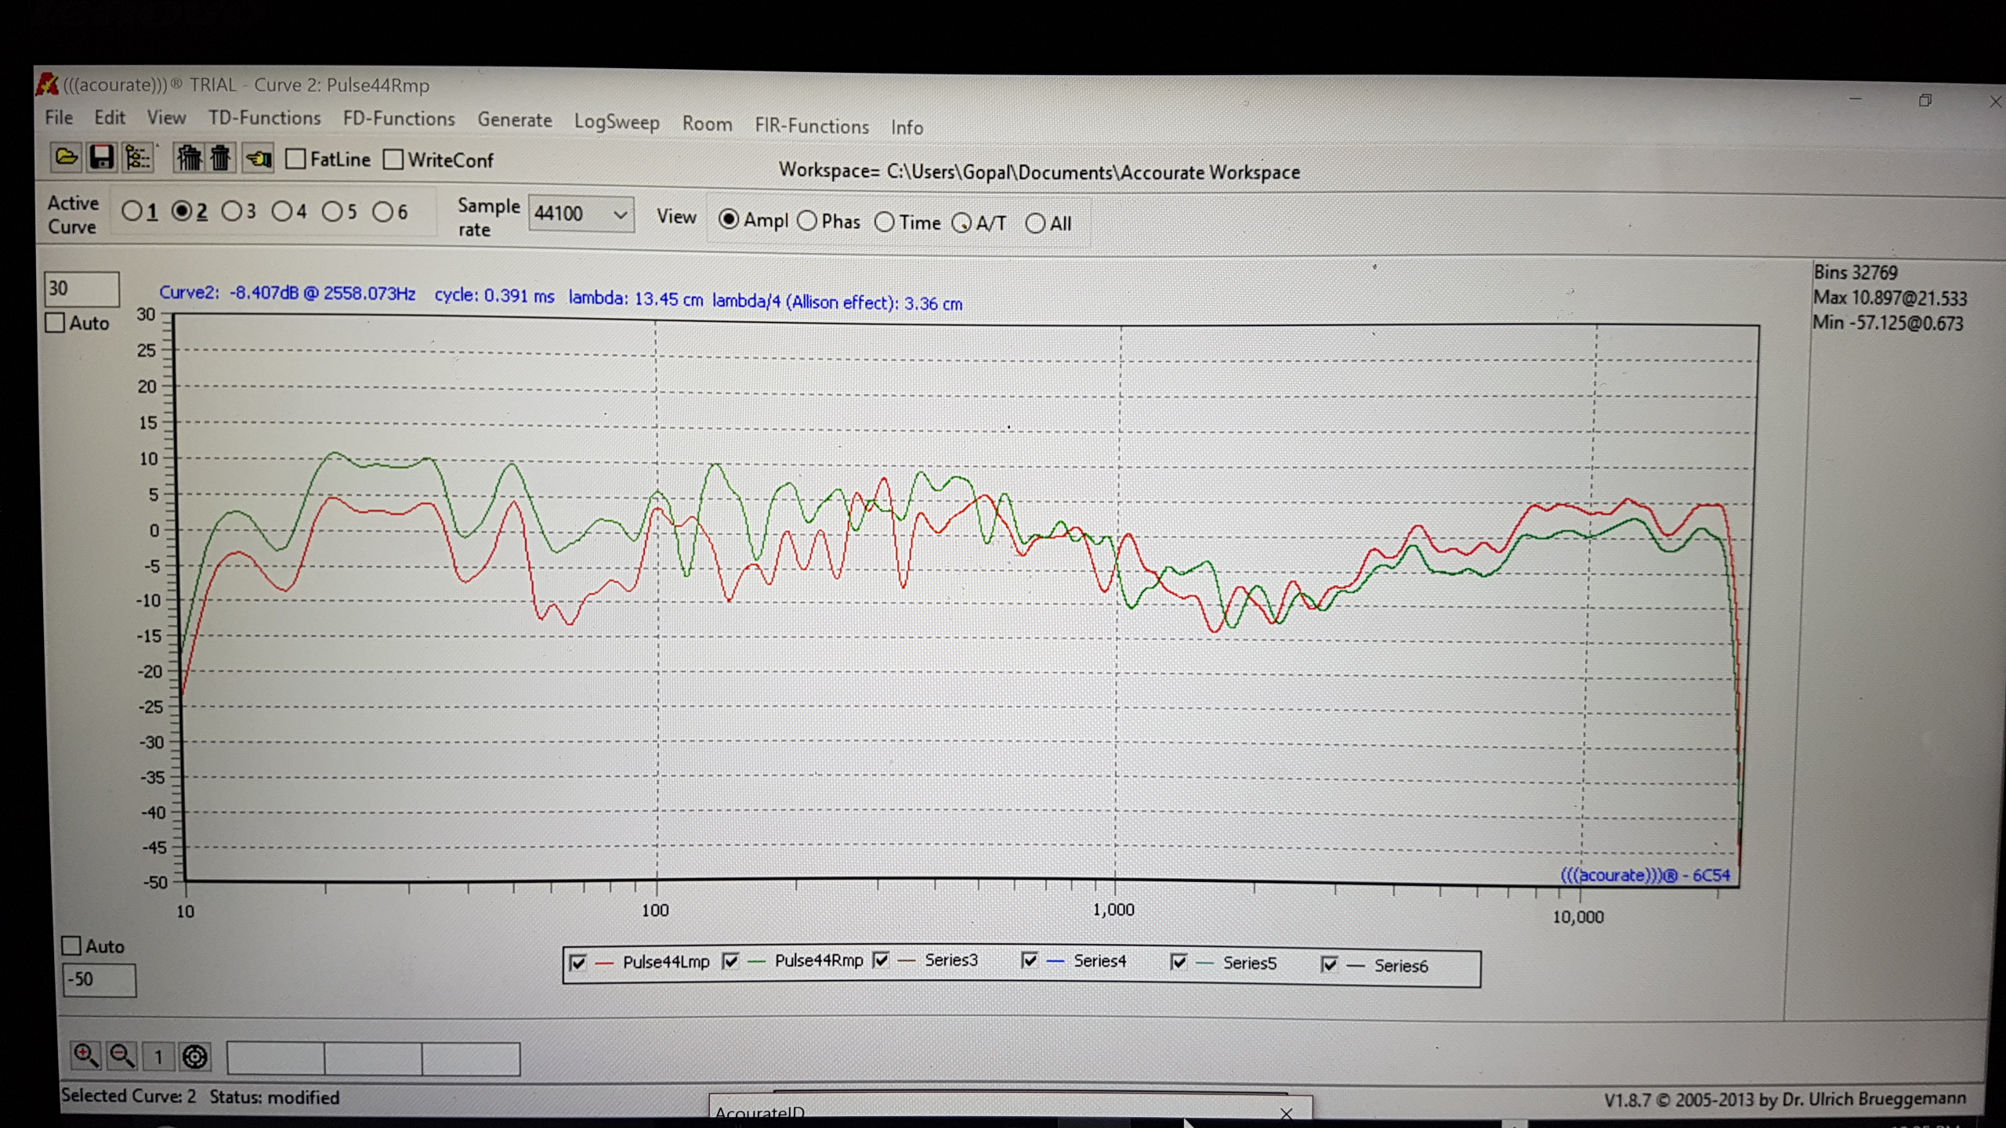
Task: Open the File menu
Action: pos(59,117)
